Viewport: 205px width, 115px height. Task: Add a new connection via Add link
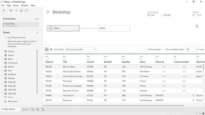point(37,19)
